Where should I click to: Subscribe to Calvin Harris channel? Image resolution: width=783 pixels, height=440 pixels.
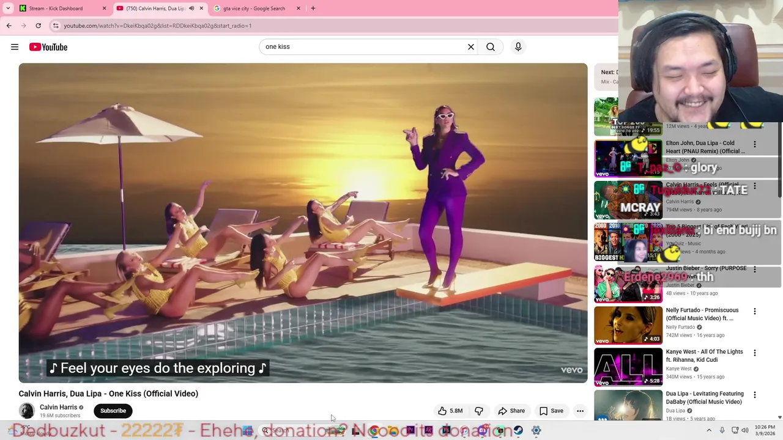[x=113, y=411]
